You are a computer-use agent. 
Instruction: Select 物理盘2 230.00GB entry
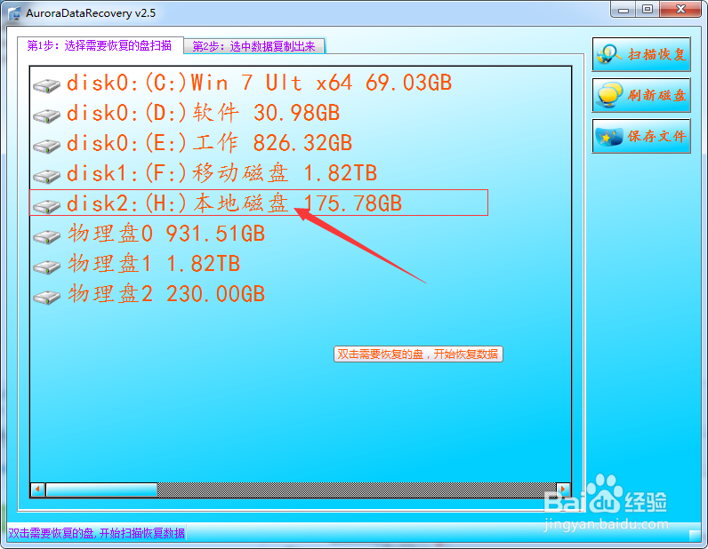pyautogui.click(x=166, y=294)
